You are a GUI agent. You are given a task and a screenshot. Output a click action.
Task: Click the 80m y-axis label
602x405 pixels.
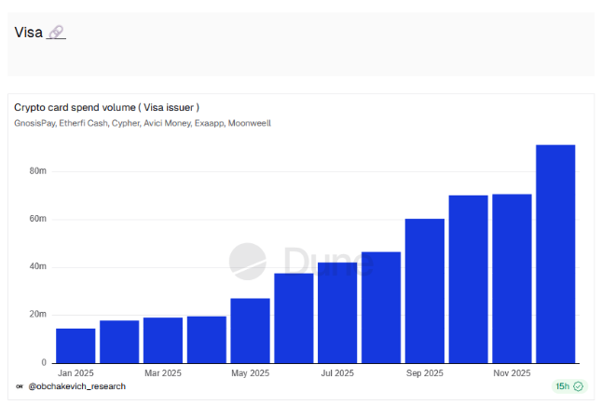tap(37, 171)
